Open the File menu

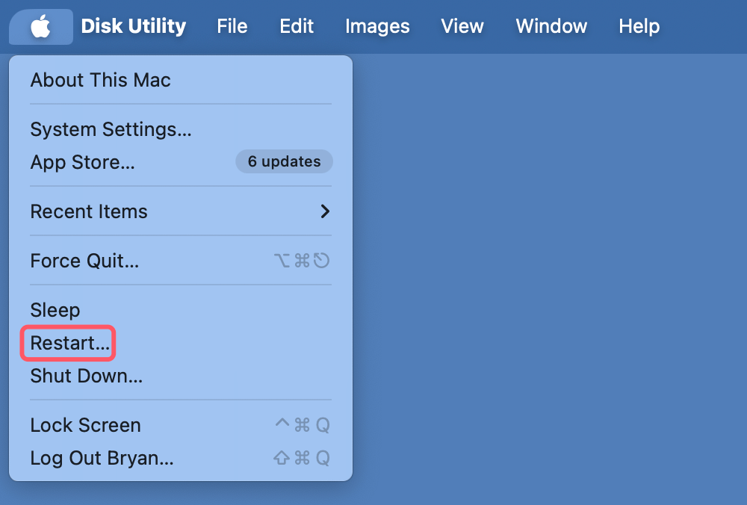click(x=232, y=26)
